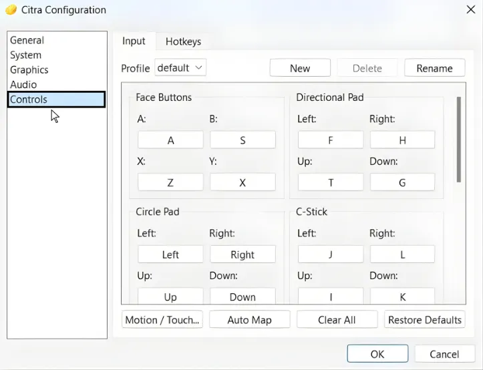Rebind Directional Pad Right key H
Image resolution: width=483 pixels, height=370 pixels.
coord(402,140)
